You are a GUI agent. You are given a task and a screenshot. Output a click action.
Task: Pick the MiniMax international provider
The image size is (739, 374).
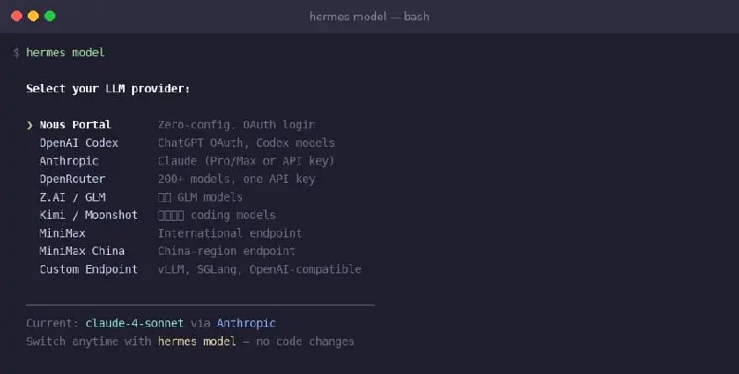pyautogui.click(x=63, y=233)
